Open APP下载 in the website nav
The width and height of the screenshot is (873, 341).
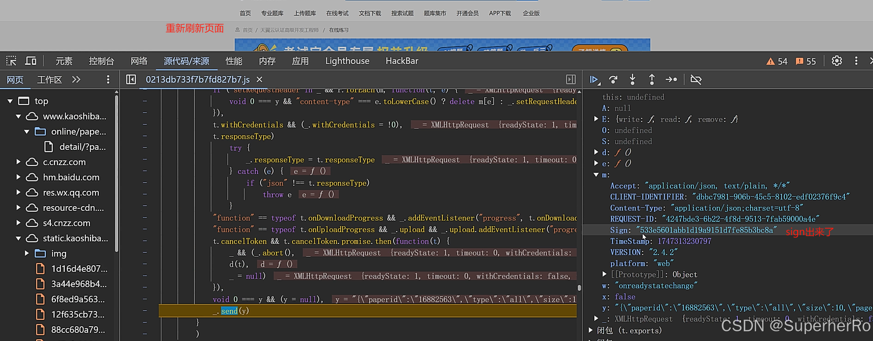(x=500, y=13)
